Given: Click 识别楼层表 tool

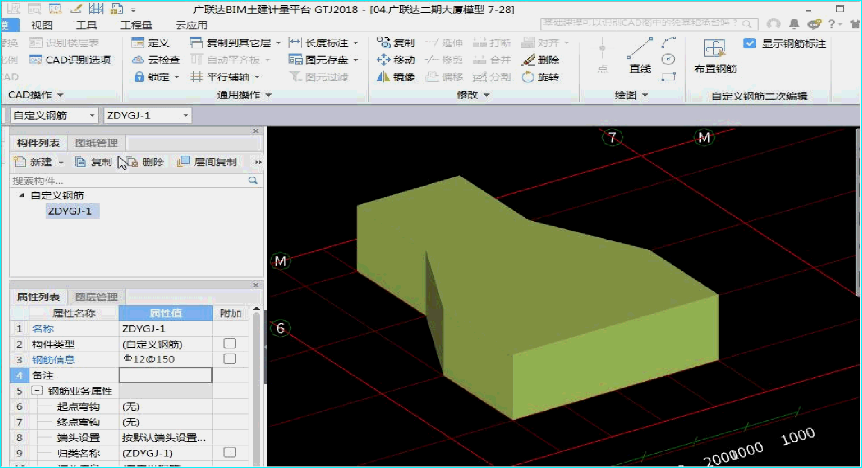Looking at the screenshot, I should click(64, 43).
